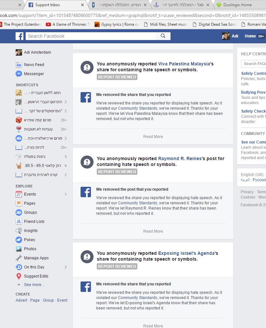Click Read More under Viva Palestina report
The image size is (266, 328).
(153, 137)
